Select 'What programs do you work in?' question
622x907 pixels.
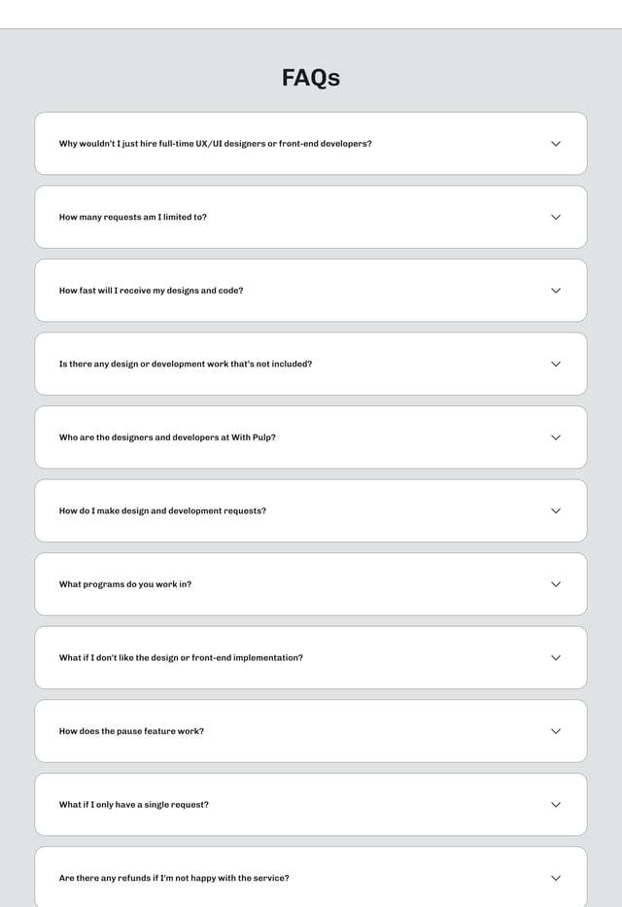[x=125, y=584]
